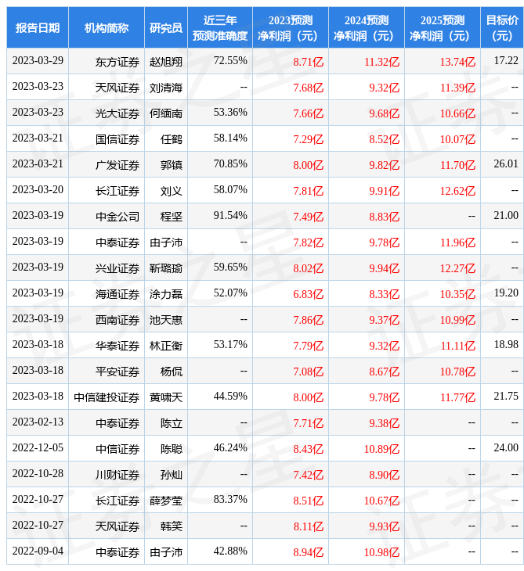Select 2023 forecast 7.29亿
Image resolution: width=524 pixels, height=571 pixels.
[x=308, y=139]
